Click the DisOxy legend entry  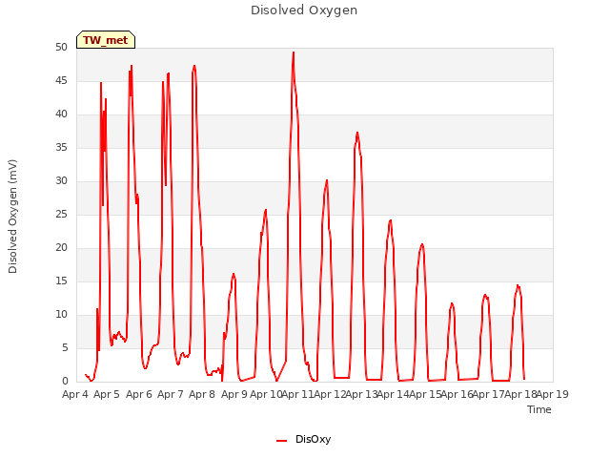303,439
